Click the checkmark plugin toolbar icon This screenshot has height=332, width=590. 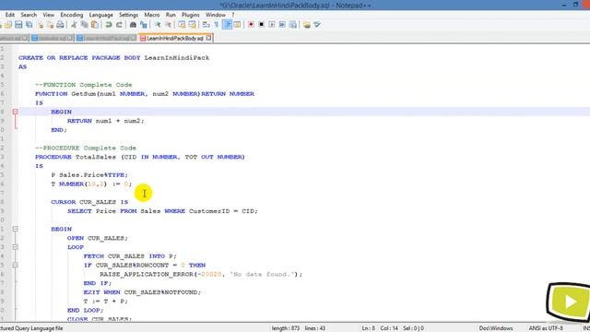pos(317,25)
